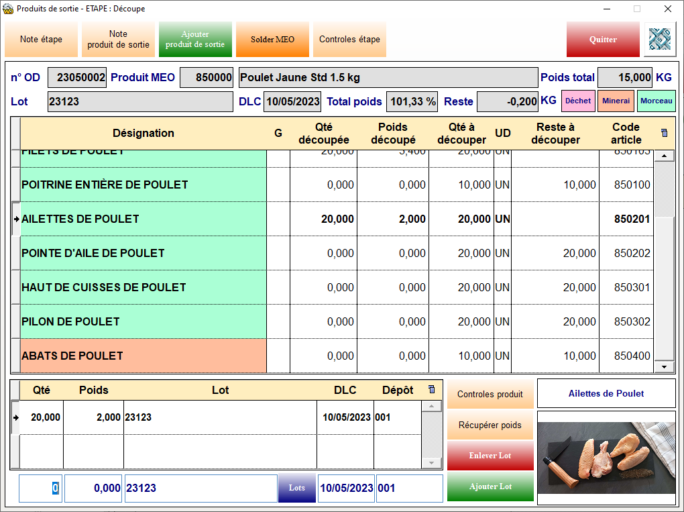Select the Morceau green filter
This screenshot has width=684, height=512.
point(656,101)
